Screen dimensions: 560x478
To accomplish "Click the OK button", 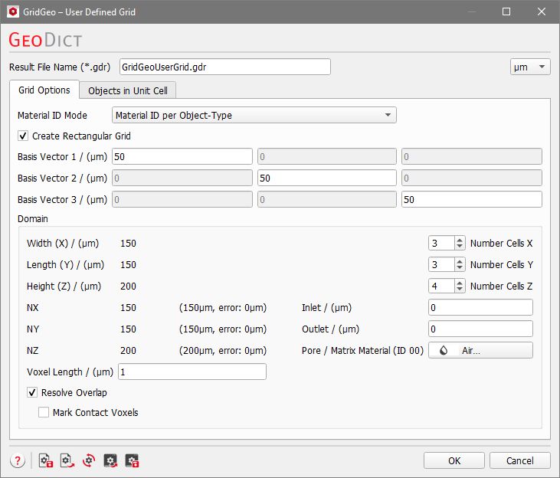I will [x=454, y=461].
